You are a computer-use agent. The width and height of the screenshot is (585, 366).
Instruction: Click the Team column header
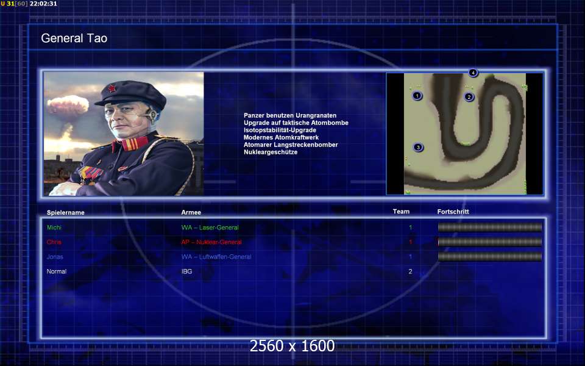click(401, 212)
